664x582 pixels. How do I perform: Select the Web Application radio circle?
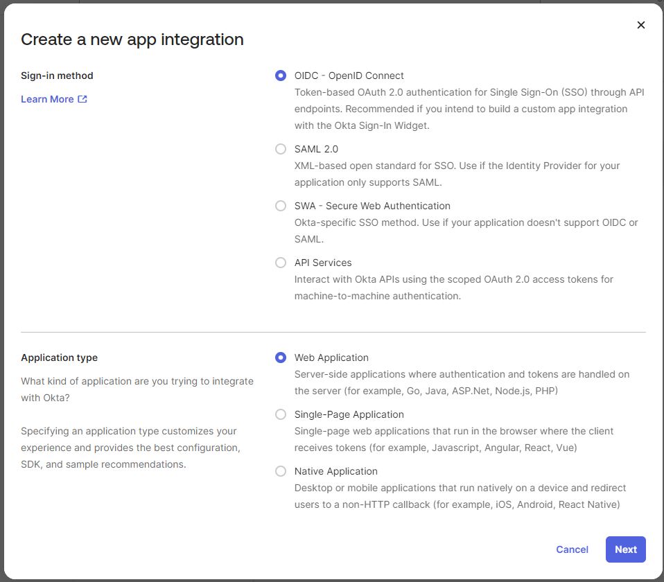coord(280,358)
